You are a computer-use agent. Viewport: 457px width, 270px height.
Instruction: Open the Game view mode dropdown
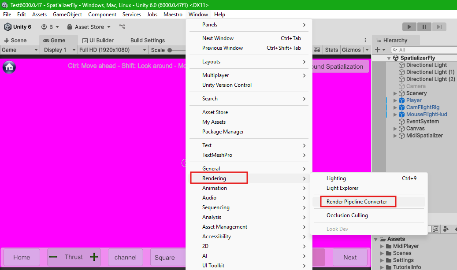pyautogui.click(x=19, y=50)
